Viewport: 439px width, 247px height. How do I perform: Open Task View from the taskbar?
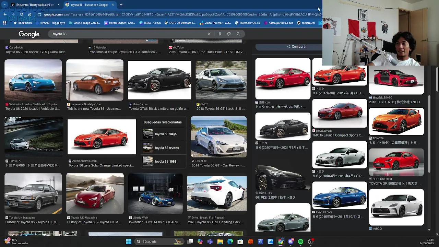[190, 242]
